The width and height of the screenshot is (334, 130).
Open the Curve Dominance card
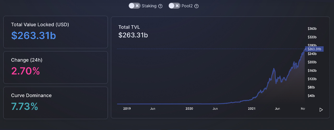click(x=55, y=103)
